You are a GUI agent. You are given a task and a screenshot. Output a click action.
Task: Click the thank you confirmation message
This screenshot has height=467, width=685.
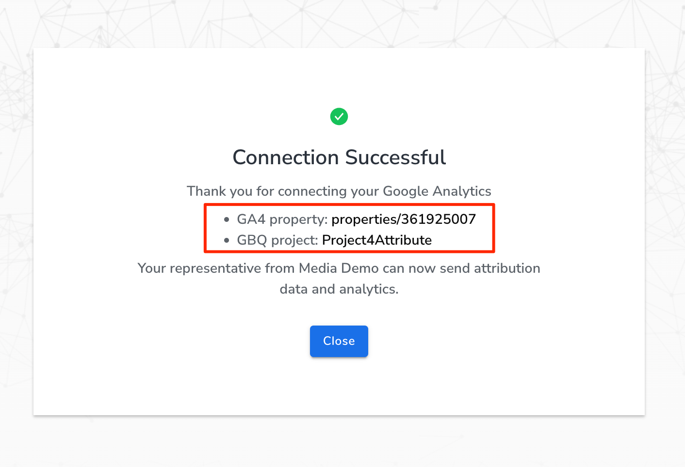(339, 191)
